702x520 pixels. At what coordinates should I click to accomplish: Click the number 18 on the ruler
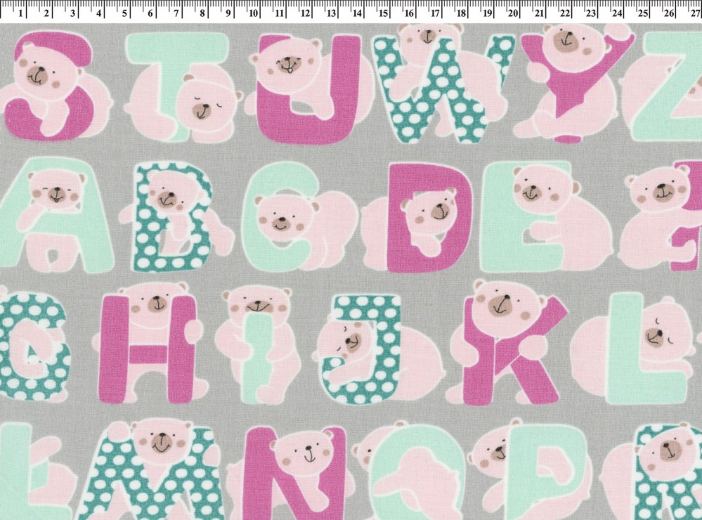click(461, 13)
